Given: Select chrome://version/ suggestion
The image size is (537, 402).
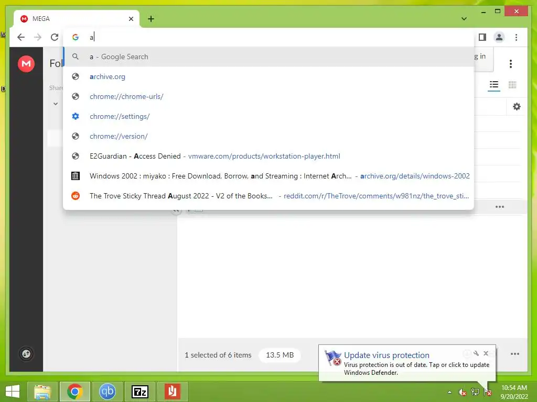Looking at the screenshot, I should pos(268,136).
